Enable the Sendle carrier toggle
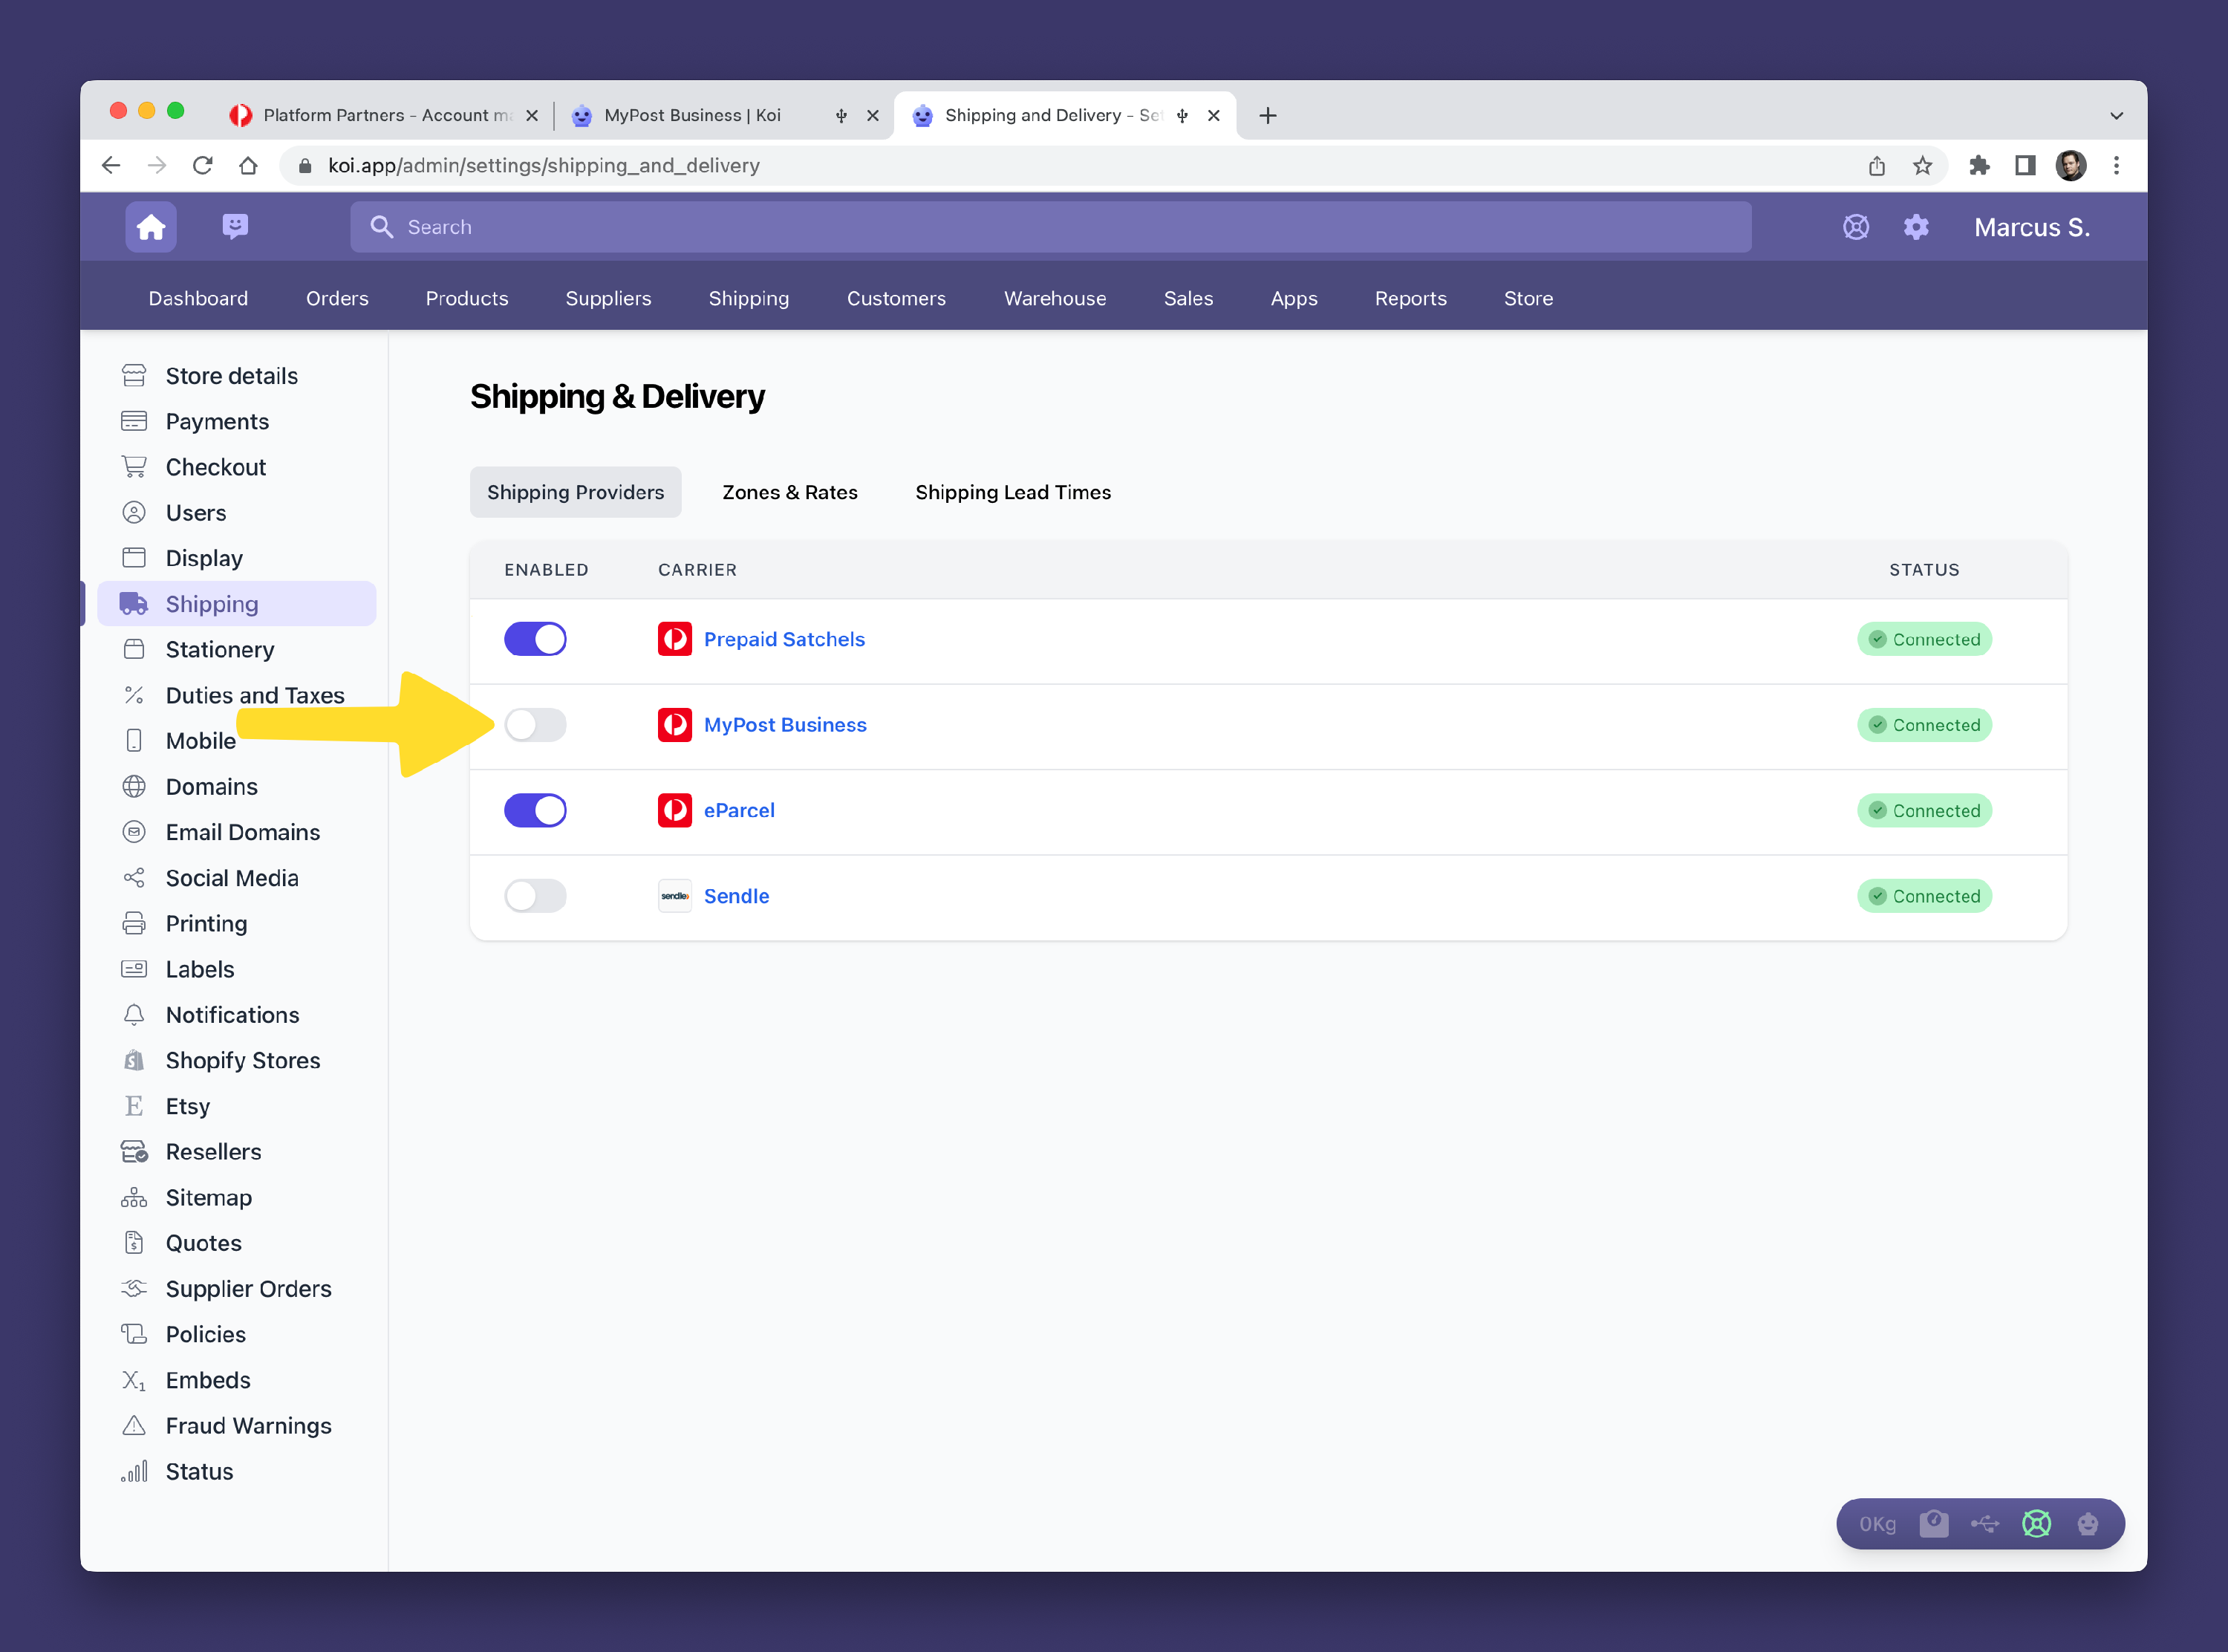 (x=535, y=896)
